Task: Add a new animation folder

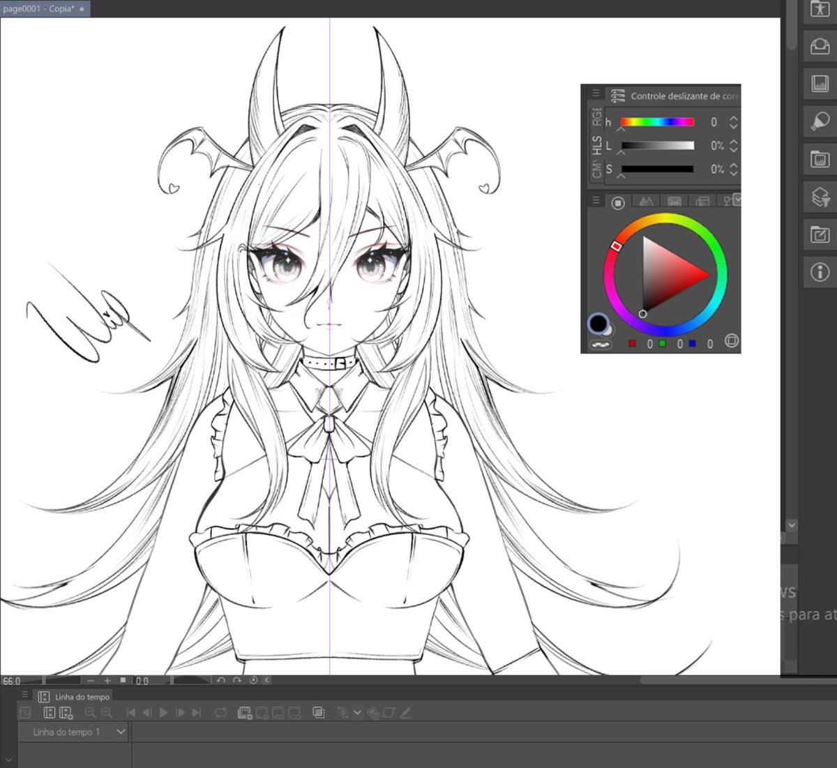Action: point(245,713)
